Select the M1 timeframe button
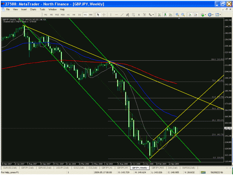This screenshot has width=233, height=175. tap(45, 15)
